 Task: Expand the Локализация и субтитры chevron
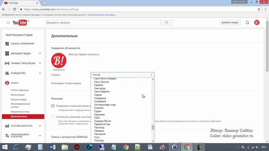click(x=40, y=135)
